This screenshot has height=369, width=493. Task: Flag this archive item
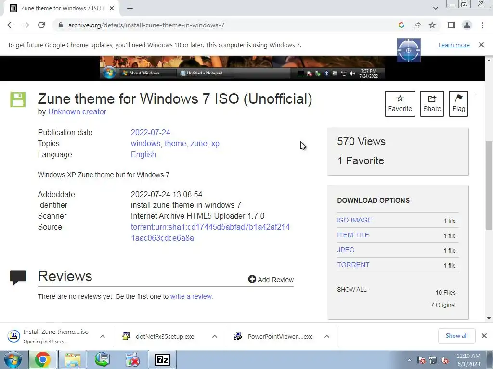click(x=458, y=104)
